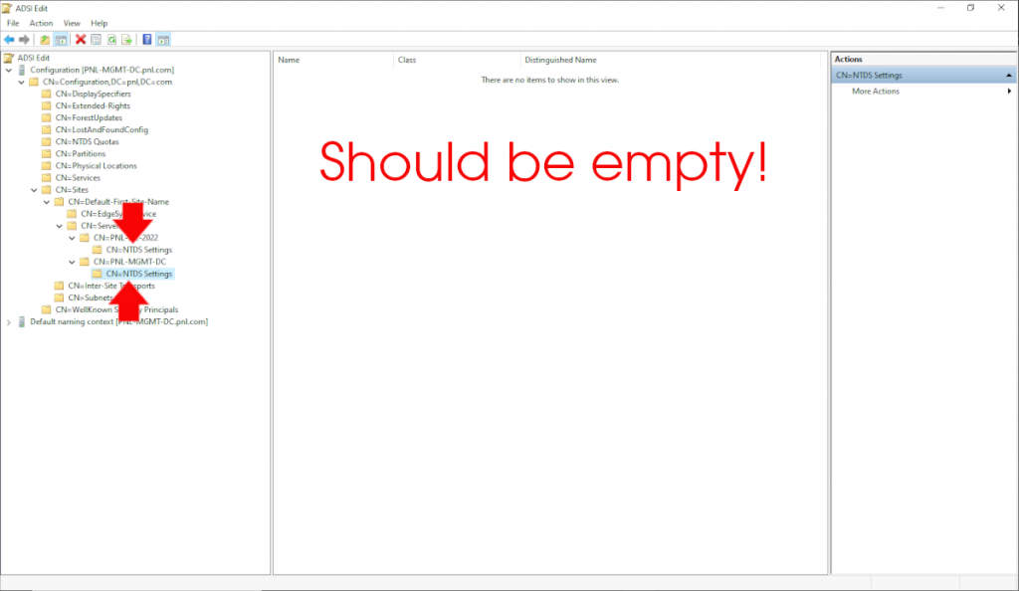Expand the Default naming context node
Viewport: 1019px width, 591px height.
[10, 322]
